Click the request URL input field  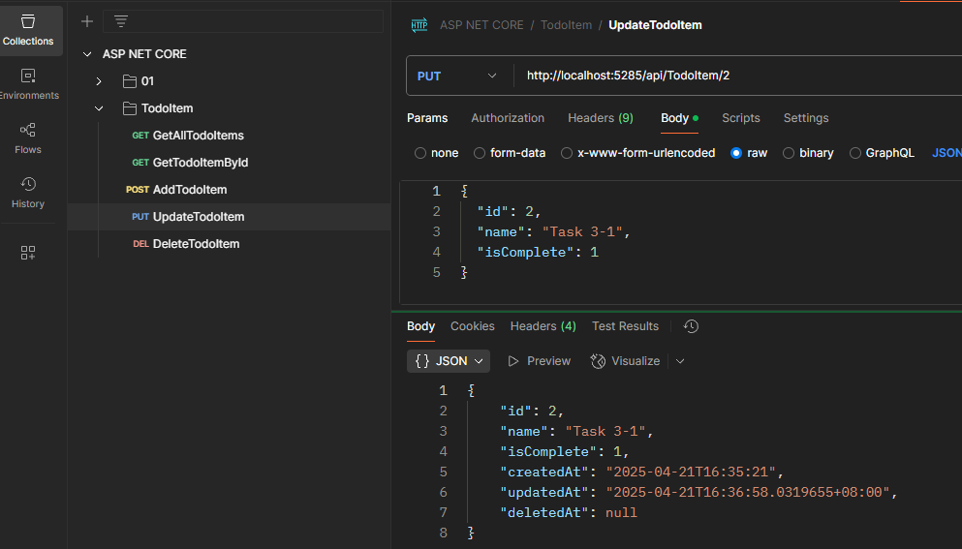point(736,76)
